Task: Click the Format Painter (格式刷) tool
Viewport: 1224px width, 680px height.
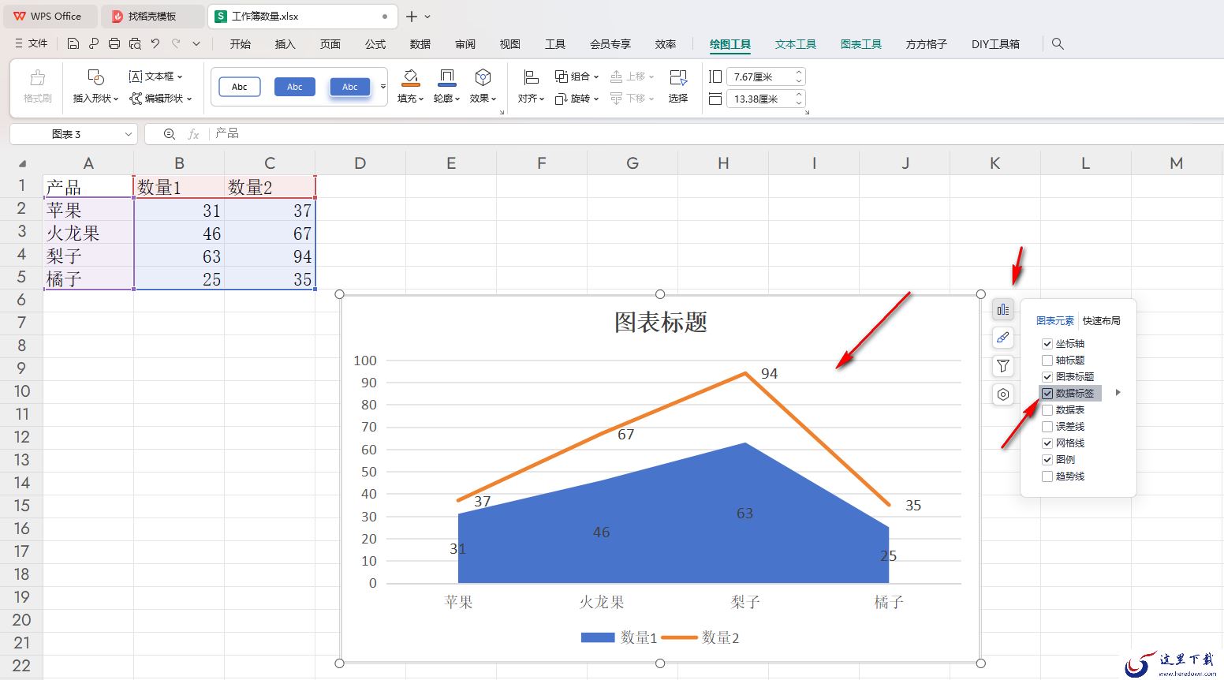Action: click(x=37, y=87)
